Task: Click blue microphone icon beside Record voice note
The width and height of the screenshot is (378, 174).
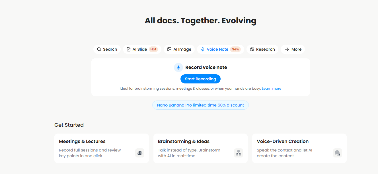Action: click(x=178, y=67)
